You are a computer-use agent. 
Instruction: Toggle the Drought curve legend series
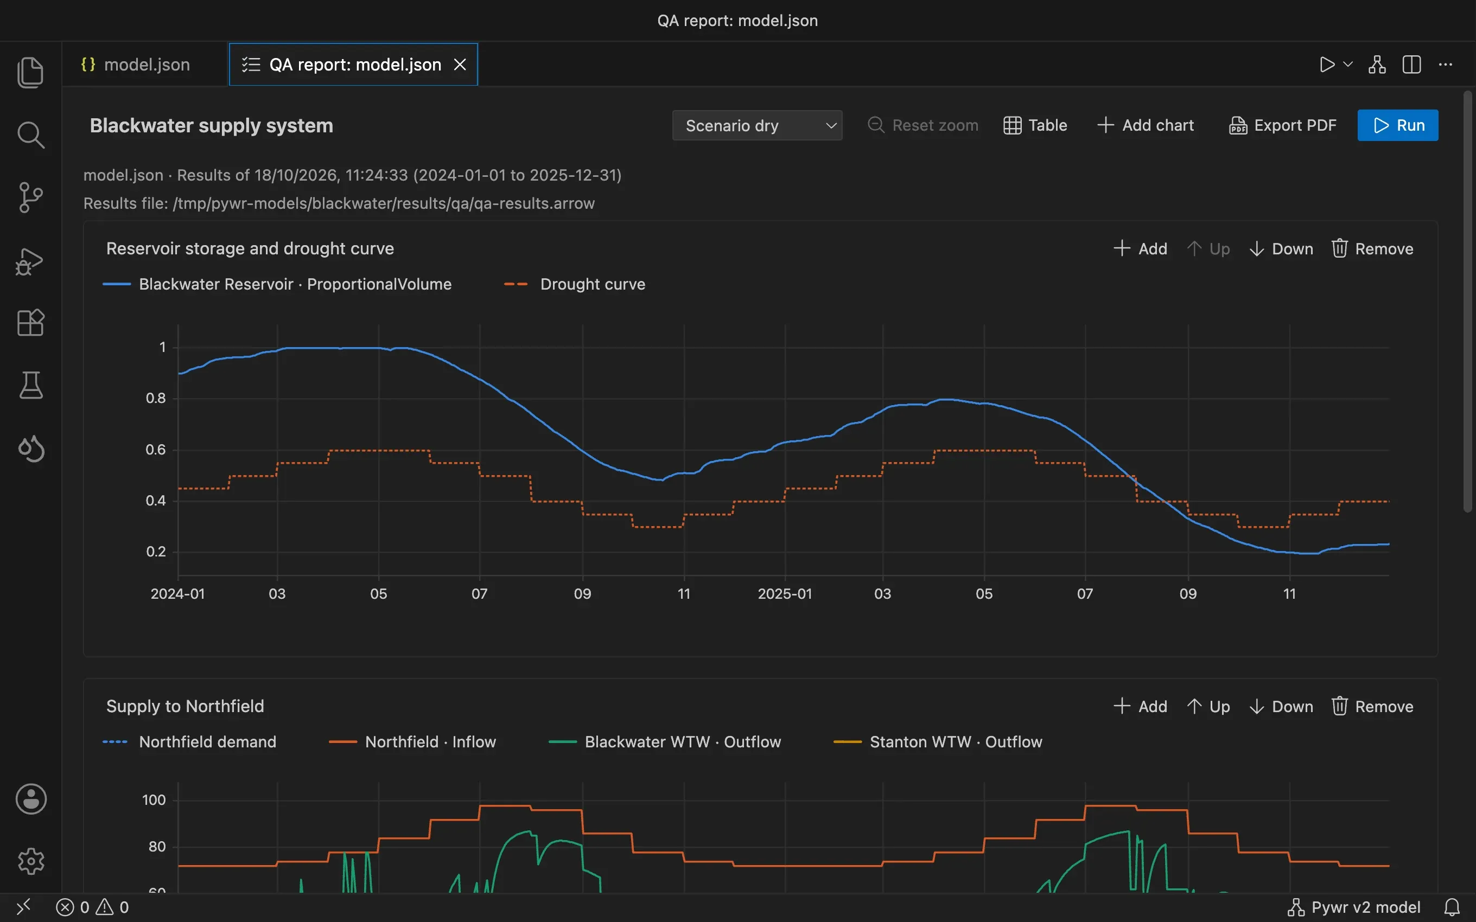click(575, 284)
